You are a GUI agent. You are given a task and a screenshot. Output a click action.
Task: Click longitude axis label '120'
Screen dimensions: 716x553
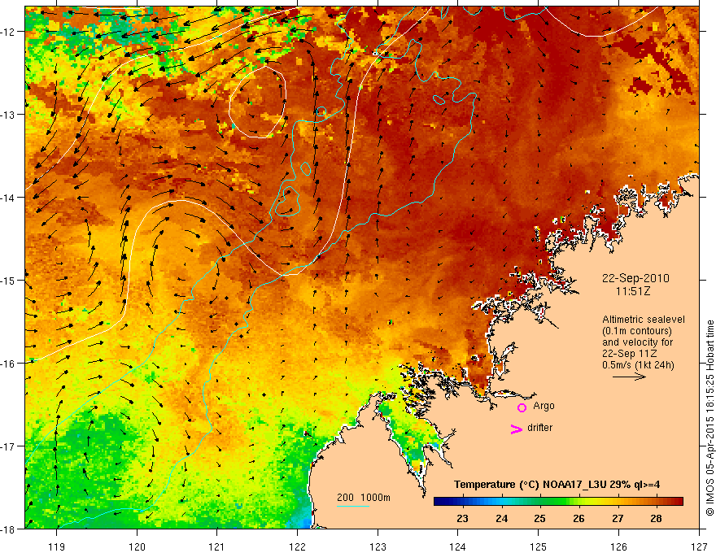(x=137, y=546)
